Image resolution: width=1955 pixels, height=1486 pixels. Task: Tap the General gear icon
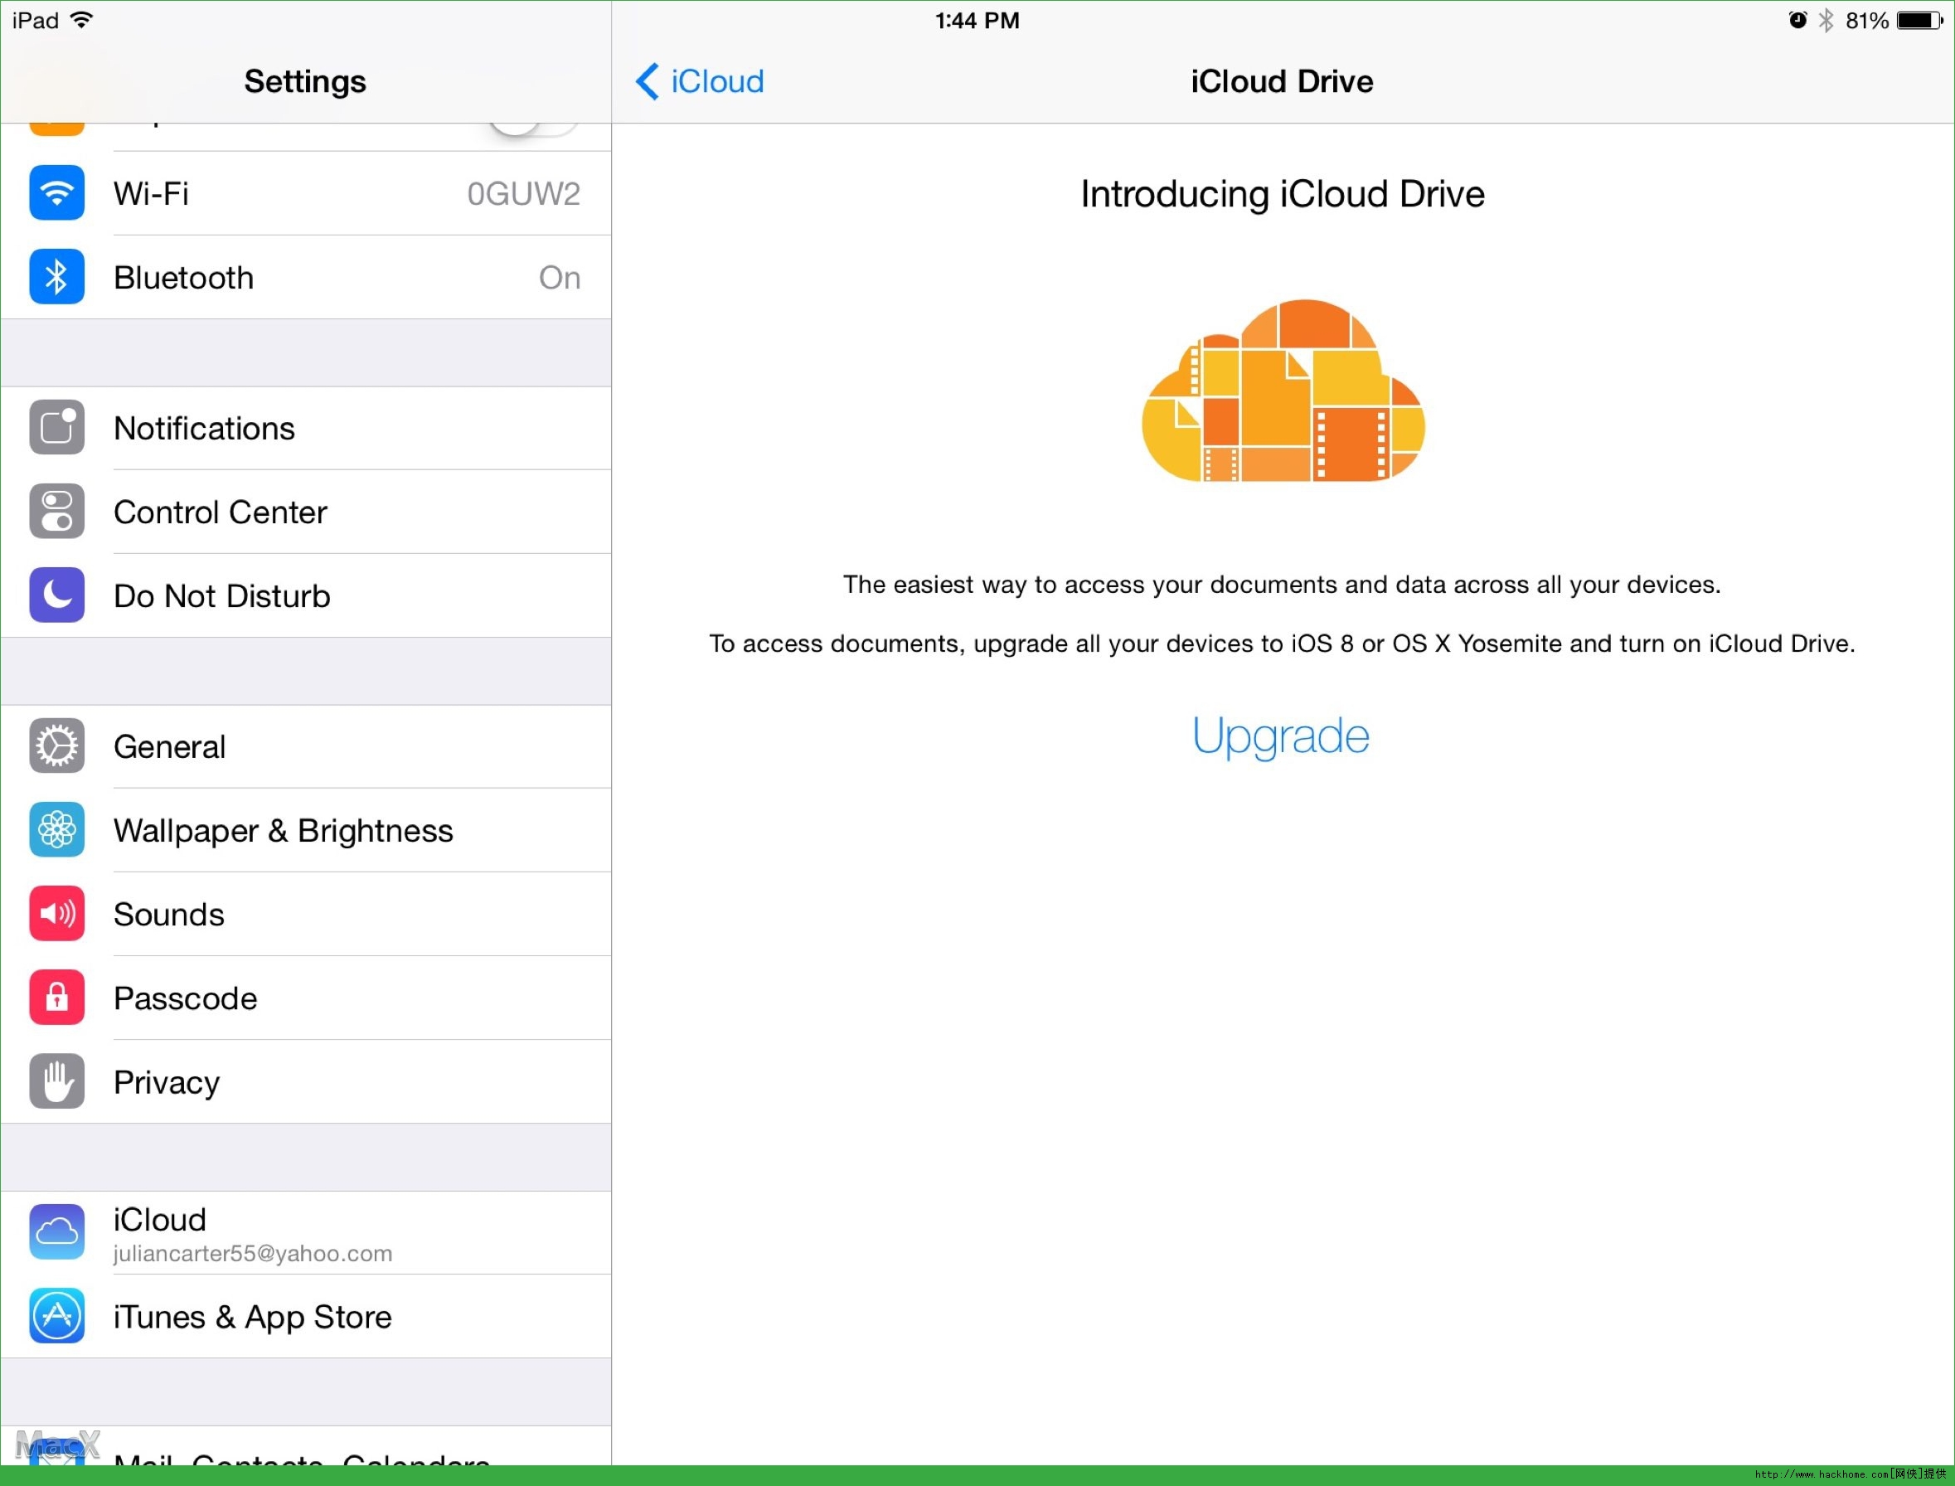click(56, 745)
